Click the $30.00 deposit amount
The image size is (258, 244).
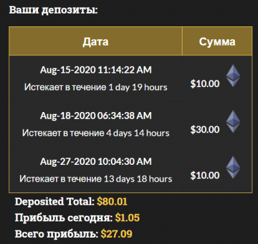[x=205, y=129]
